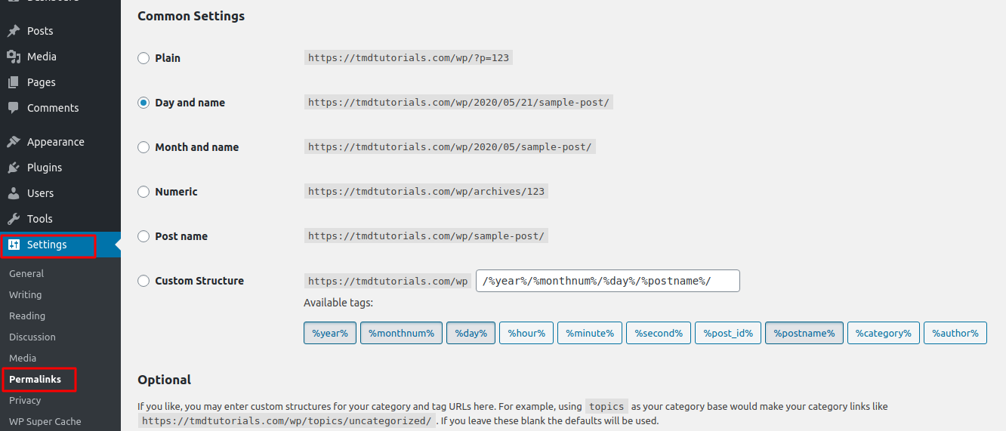Add the %category% tag button
Viewport: 1006px width, 431px height.
(883, 333)
